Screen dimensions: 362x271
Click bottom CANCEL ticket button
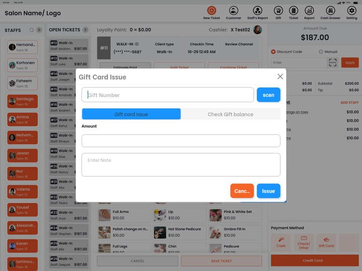coord(138,261)
